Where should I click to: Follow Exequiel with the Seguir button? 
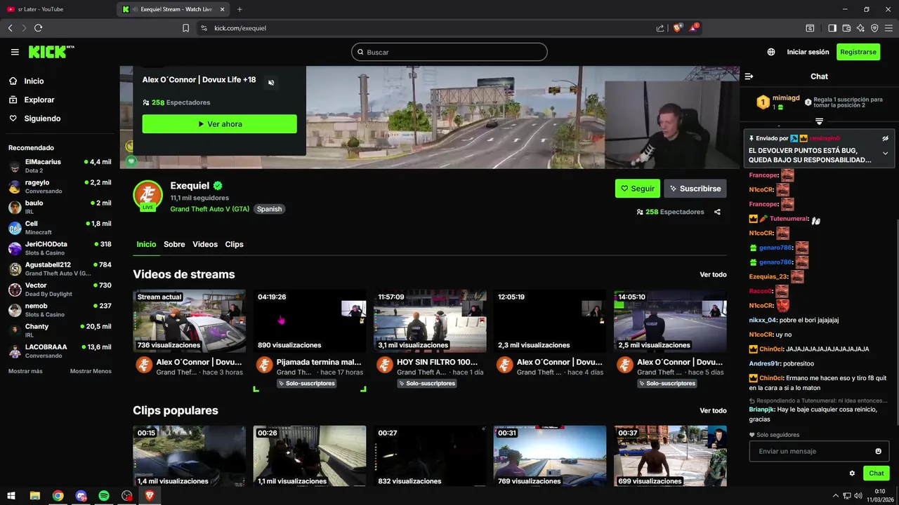click(638, 189)
